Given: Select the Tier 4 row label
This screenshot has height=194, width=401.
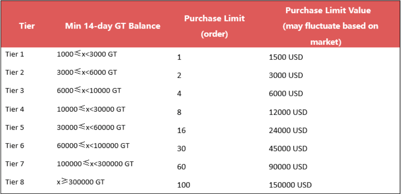Looking at the screenshot, I should pos(15,109).
